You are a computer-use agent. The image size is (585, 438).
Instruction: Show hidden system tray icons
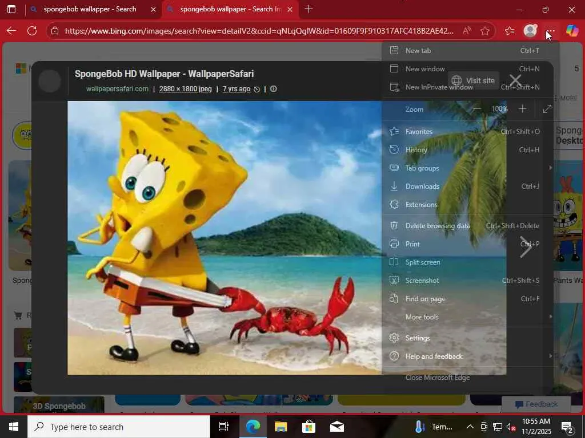tap(470, 427)
